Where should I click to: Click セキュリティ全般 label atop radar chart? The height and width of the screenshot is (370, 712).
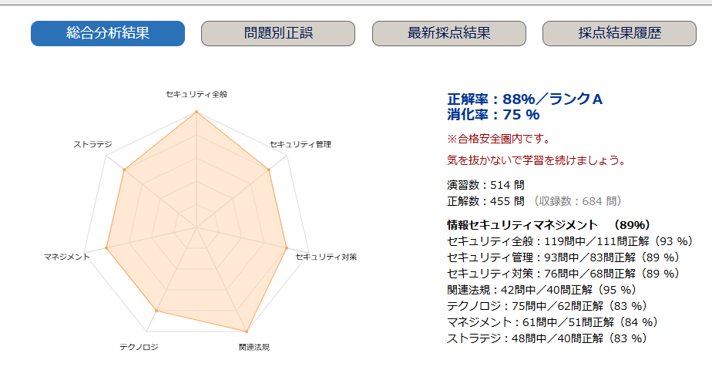(x=196, y=94)
